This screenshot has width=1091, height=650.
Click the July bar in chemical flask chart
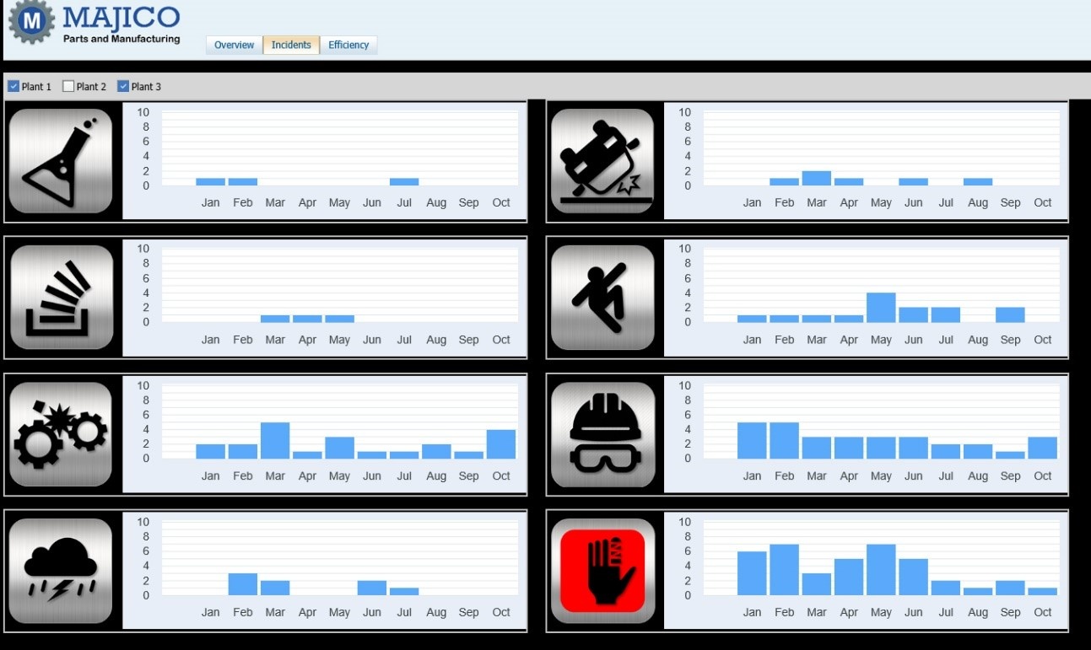click(x=404, y=181)
